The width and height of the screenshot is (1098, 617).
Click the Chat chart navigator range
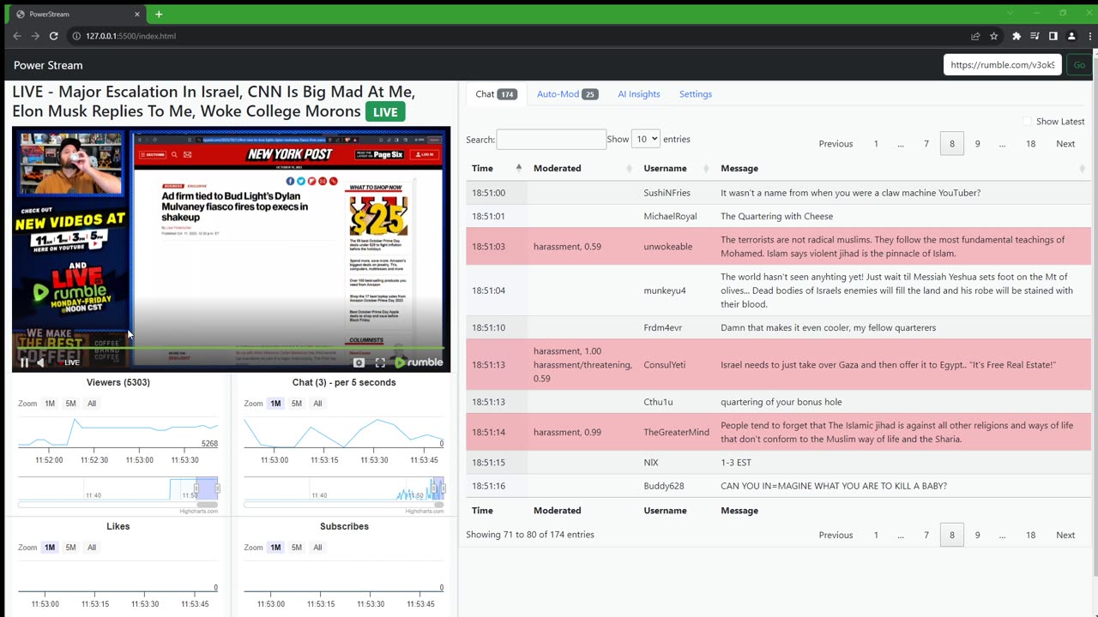tap(437, 488)
